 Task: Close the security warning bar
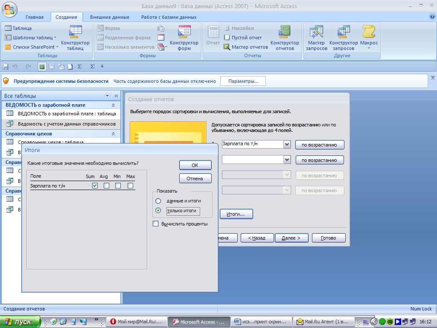[433, 78]
